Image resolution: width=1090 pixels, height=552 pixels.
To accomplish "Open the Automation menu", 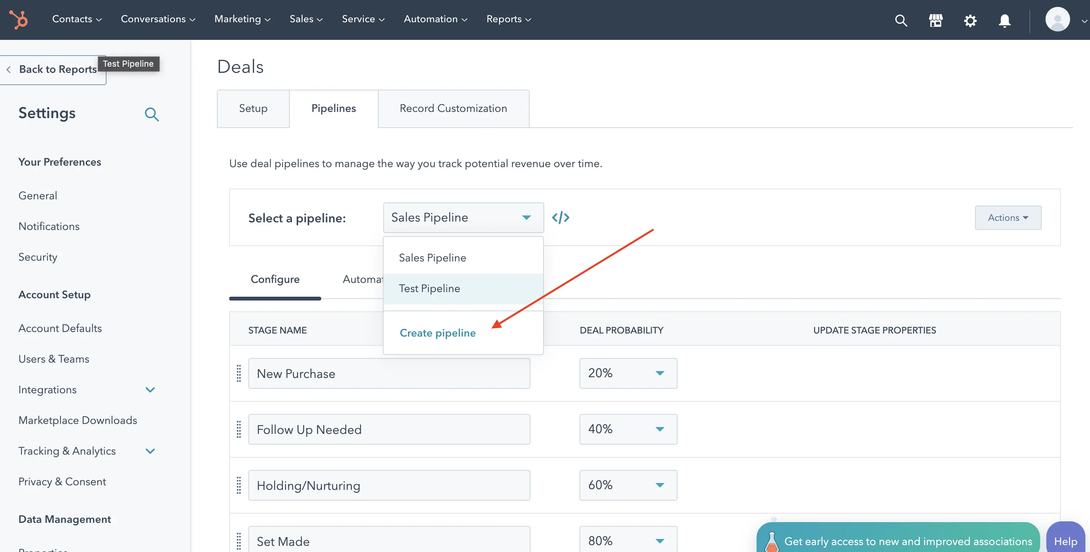I will point(435,19).
